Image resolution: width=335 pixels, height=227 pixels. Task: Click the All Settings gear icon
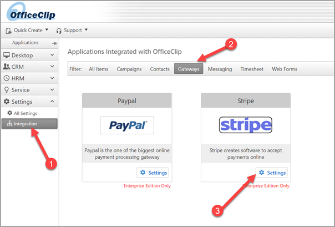tap(9, 113)
